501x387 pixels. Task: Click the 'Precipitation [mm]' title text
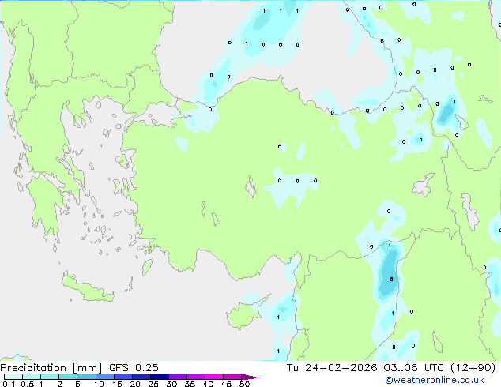pos(51,368)
